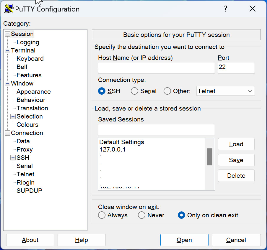This screenshot has height=250, width=267.
Task: Click the PuTTY icon in the title bar
Action: (9, 9)
